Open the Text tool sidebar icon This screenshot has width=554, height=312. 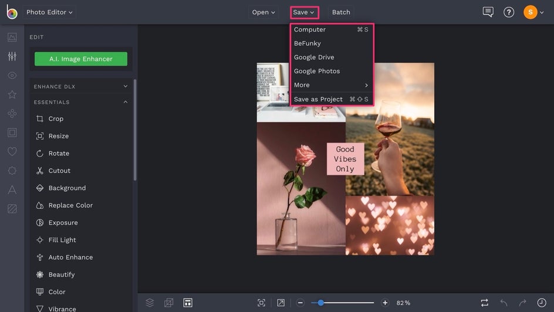click(12, 189)
